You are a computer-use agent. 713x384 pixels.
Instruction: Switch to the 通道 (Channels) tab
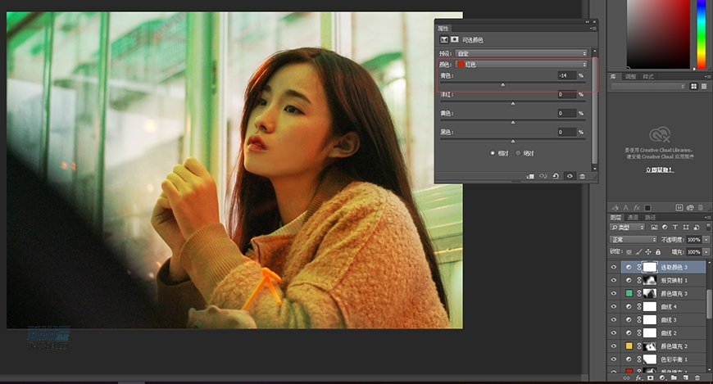[x=633, y=217]
